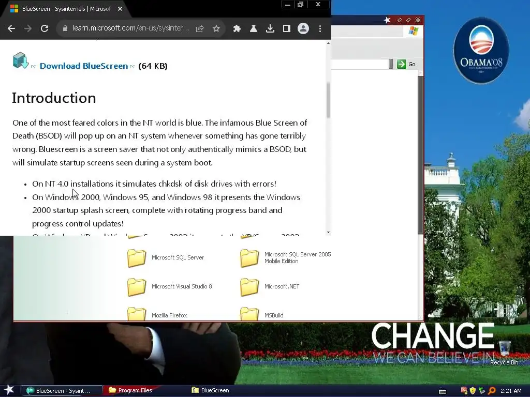Open Microsoft SQL Server 2005 Mobile Edition folder
Image resolution: width=530 pixels, height=397 pixels.
point(286,257)
